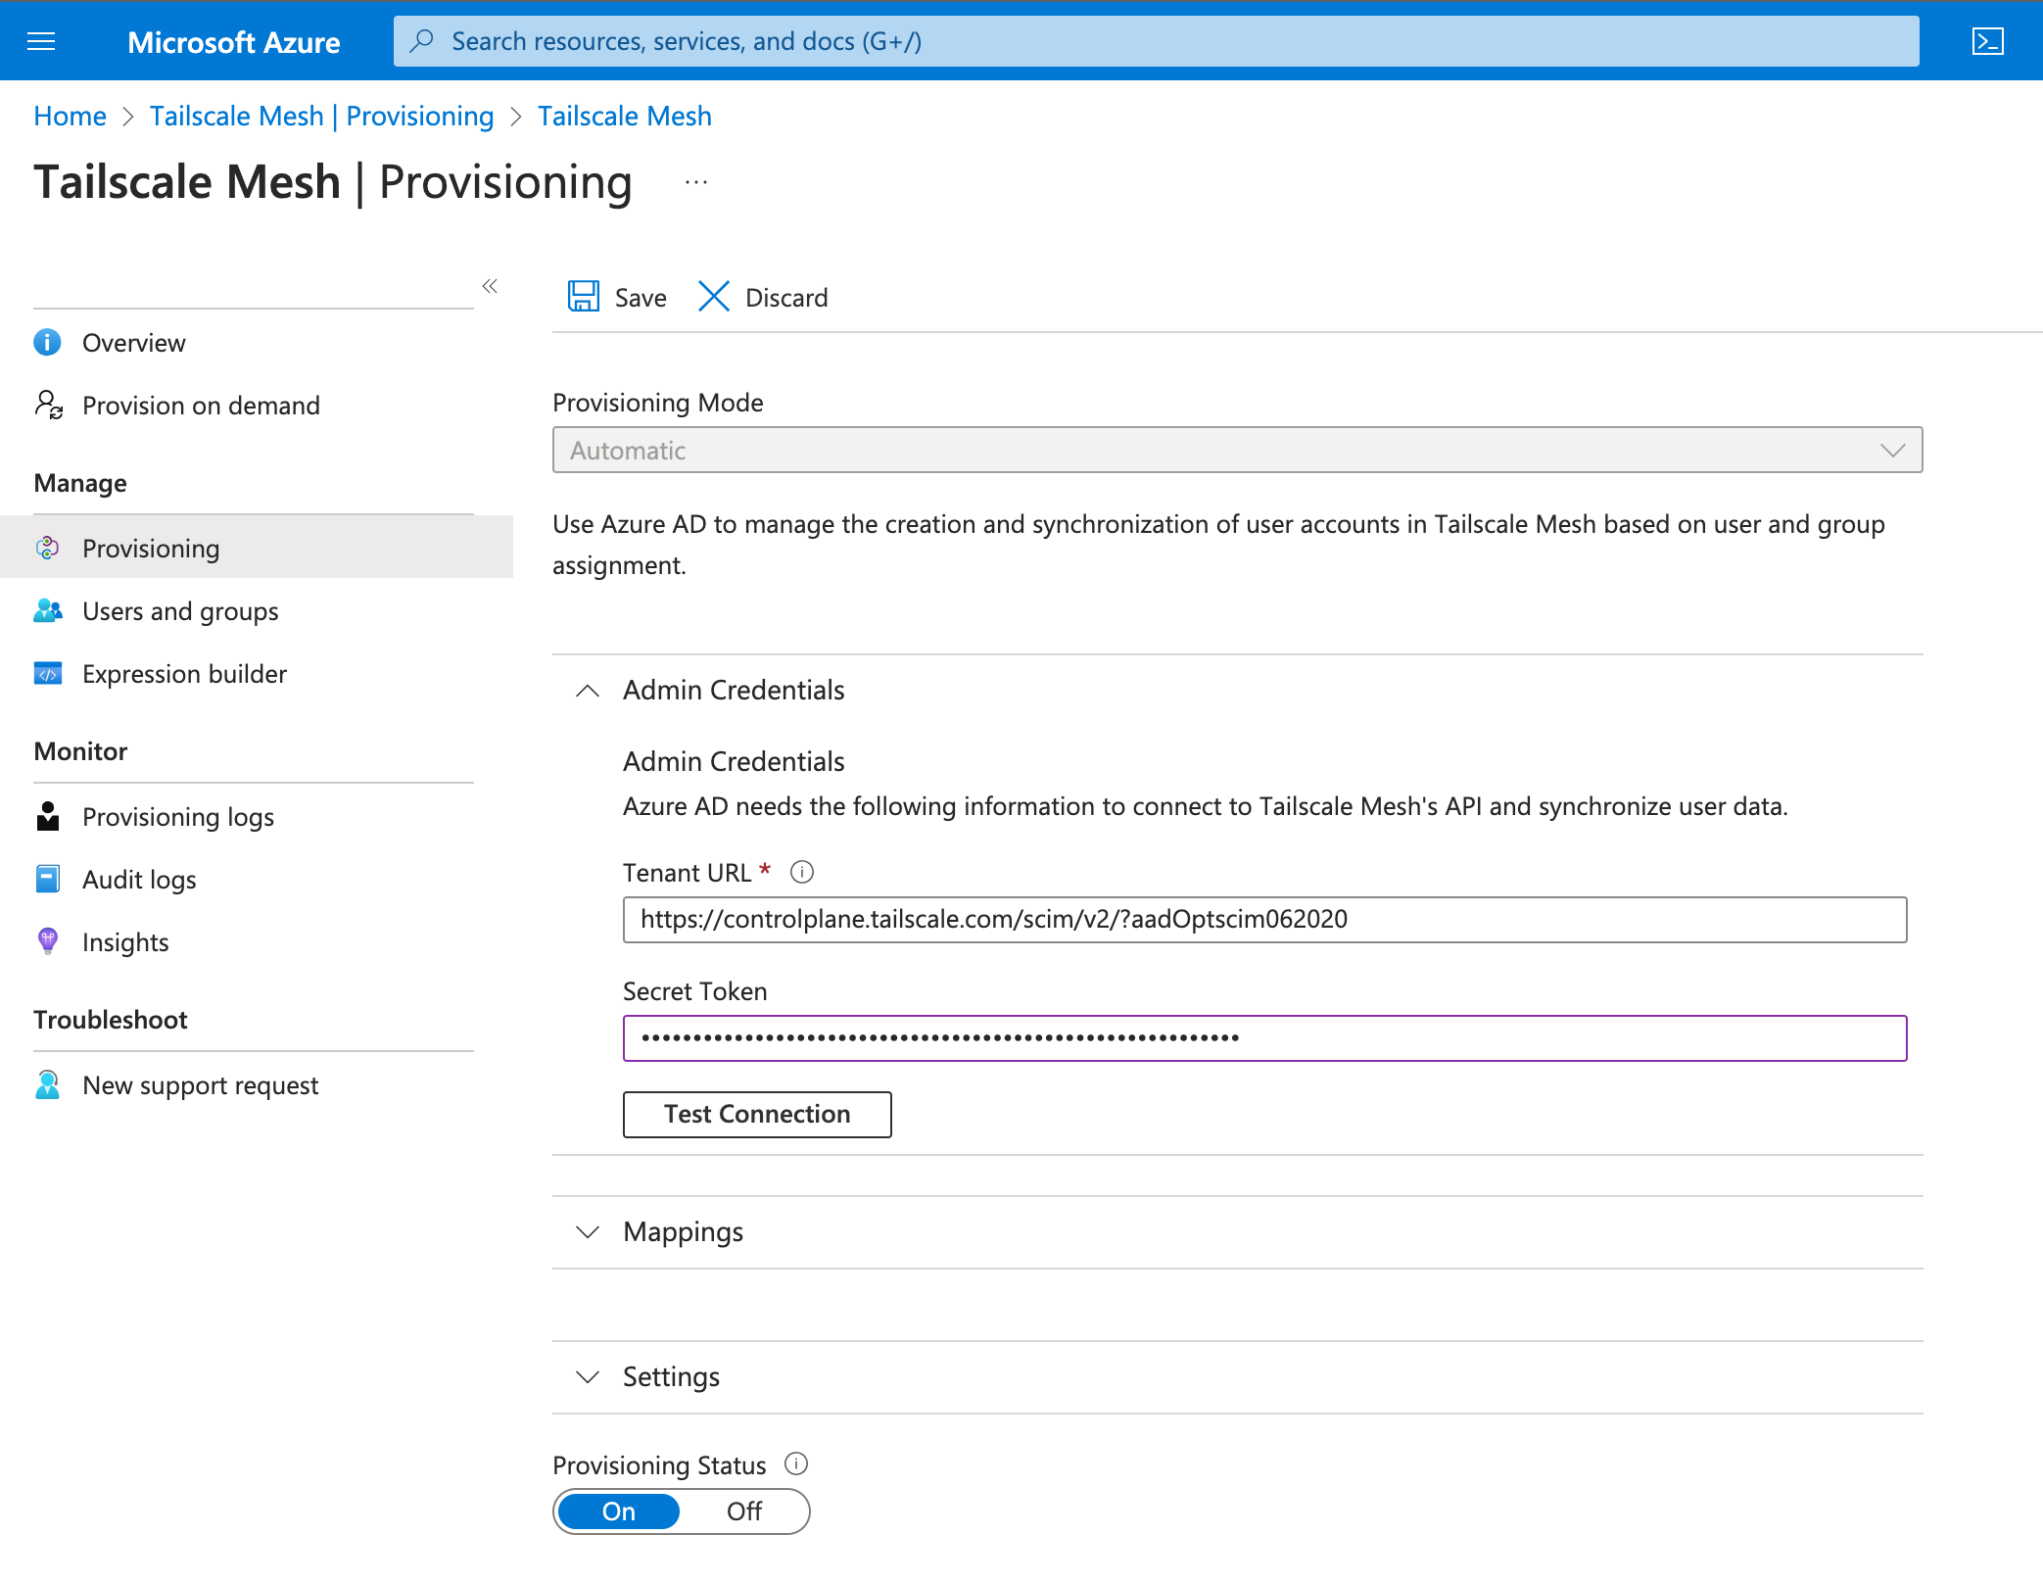Image resolution: width=2043 pixels, height=1583 pixels.
Task: Collapse the Admin Credentials section
Action: click(x=588, y=691)
